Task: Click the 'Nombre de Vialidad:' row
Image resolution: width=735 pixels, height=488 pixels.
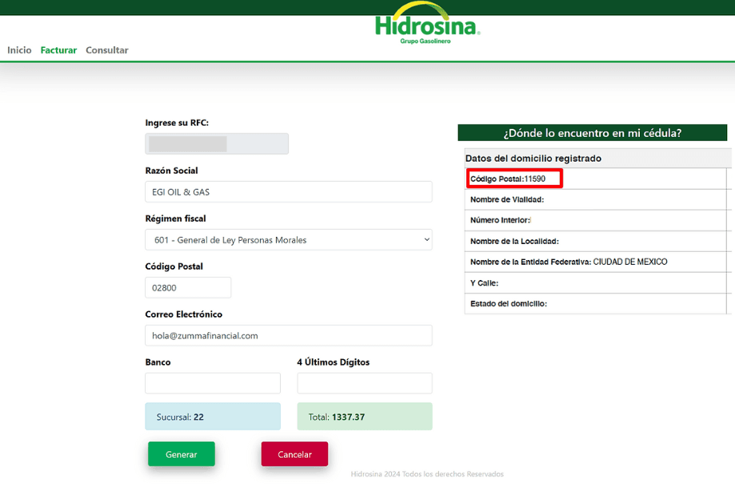Action: [595, 199]
